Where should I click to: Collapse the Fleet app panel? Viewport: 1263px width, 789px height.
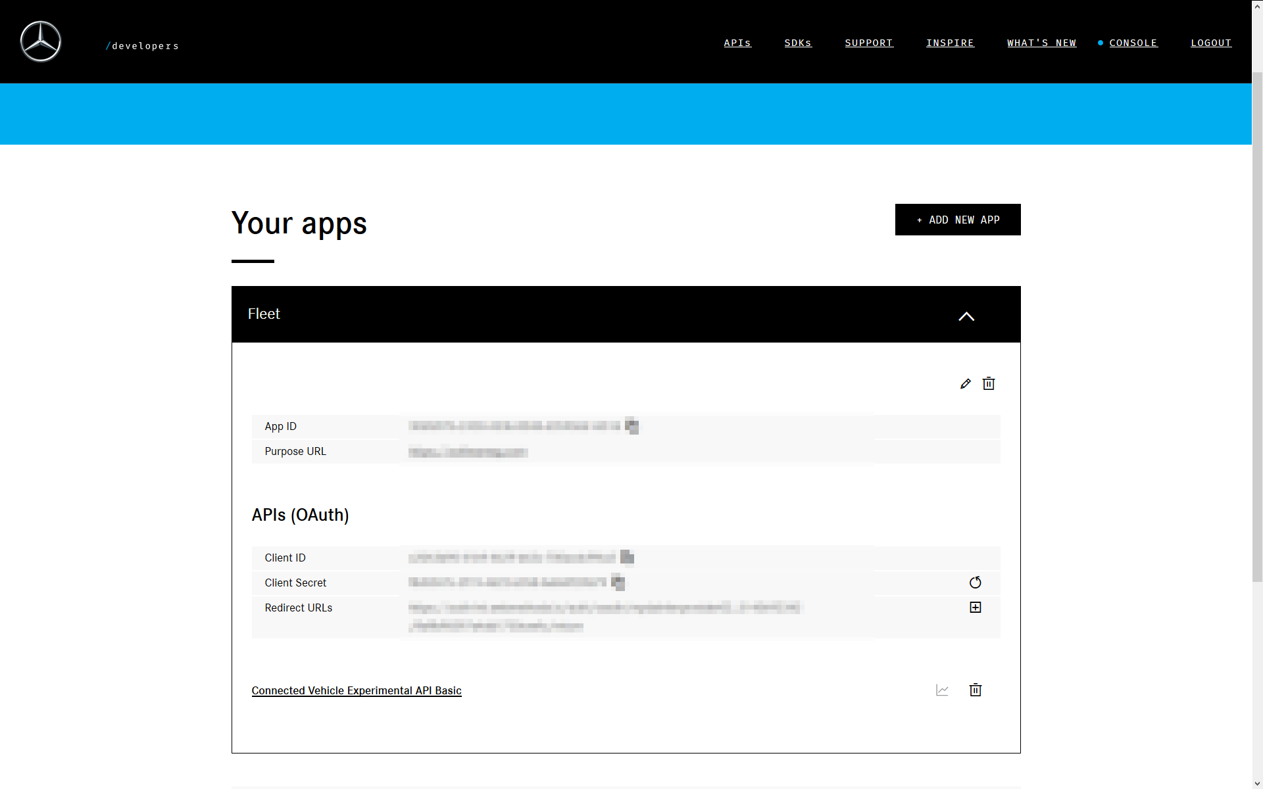(x=966, y=316)
